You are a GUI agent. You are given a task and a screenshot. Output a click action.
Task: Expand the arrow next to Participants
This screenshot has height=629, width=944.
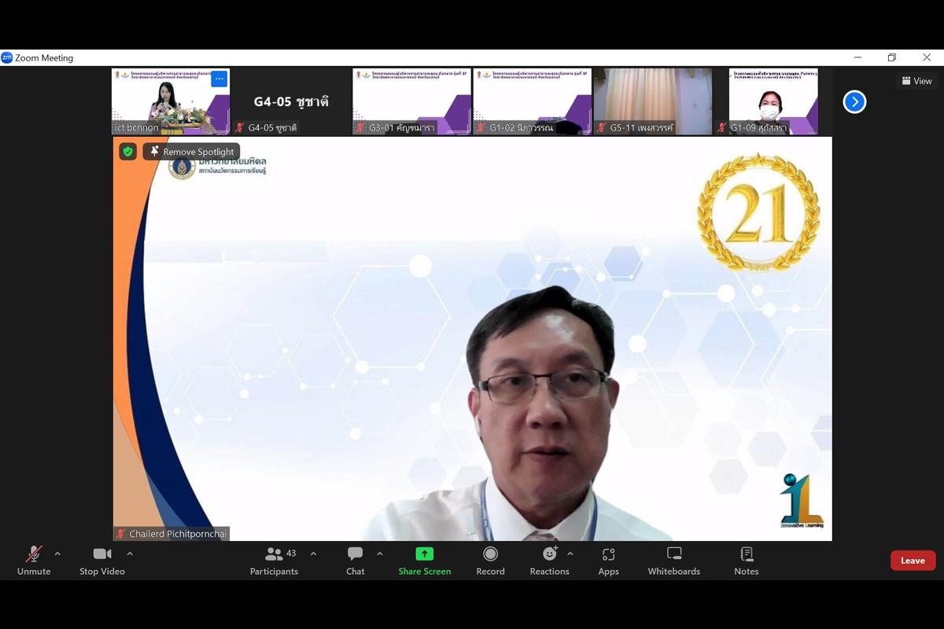coord(313,554)
